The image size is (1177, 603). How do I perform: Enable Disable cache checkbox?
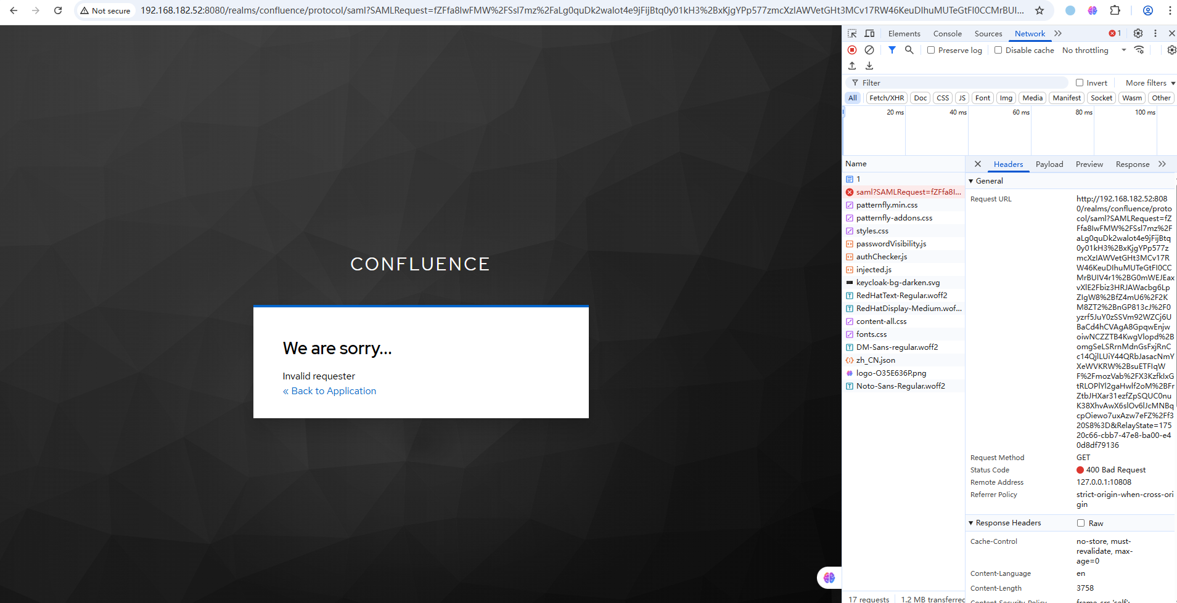click(x=998, y=50)
